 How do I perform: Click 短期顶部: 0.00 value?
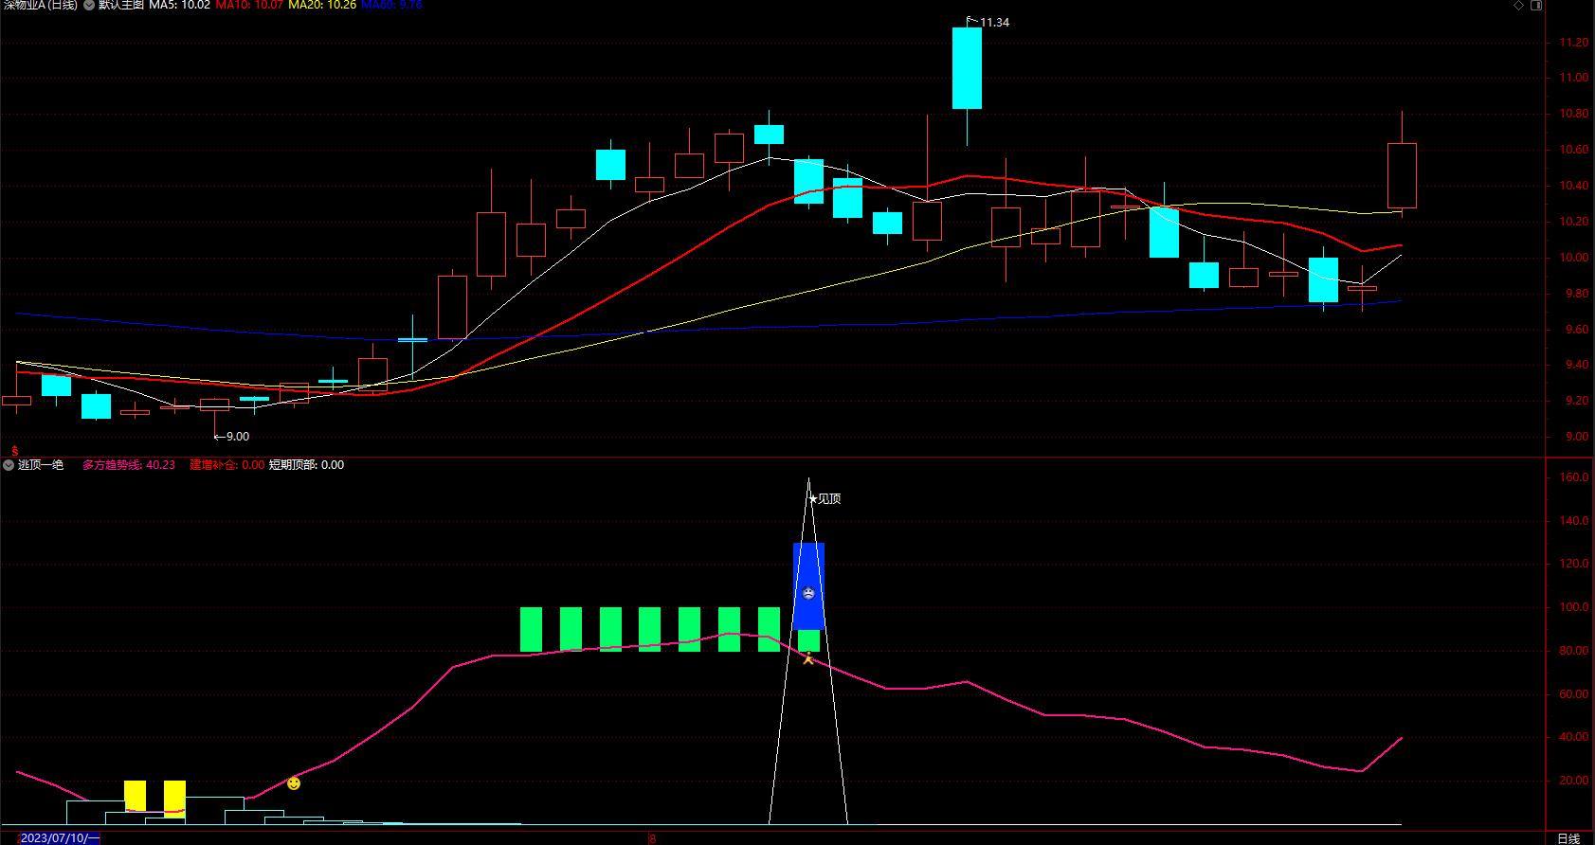click(x=306, y=465)
